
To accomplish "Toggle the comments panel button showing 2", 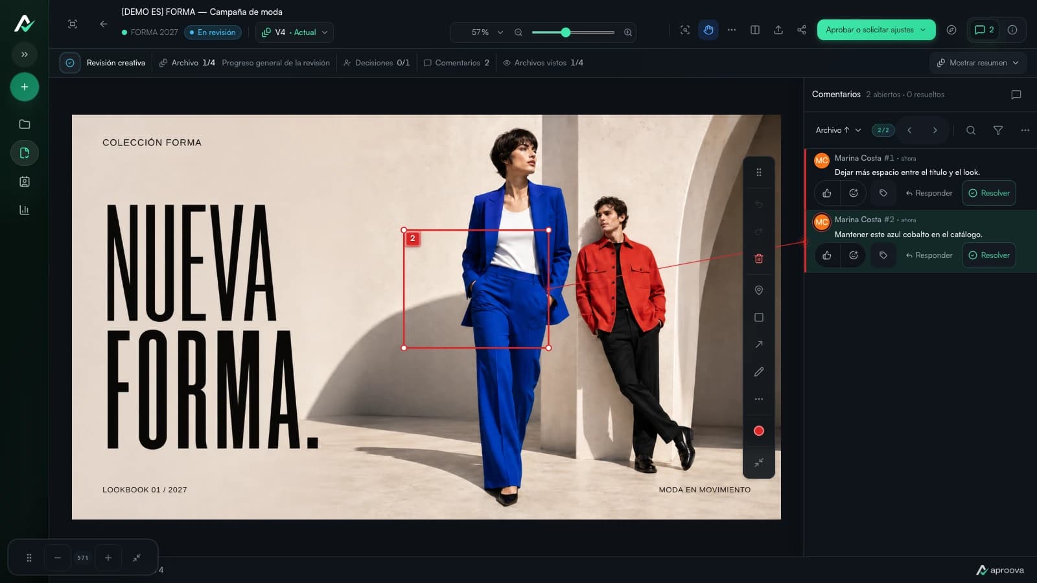I will click(984, 30).
